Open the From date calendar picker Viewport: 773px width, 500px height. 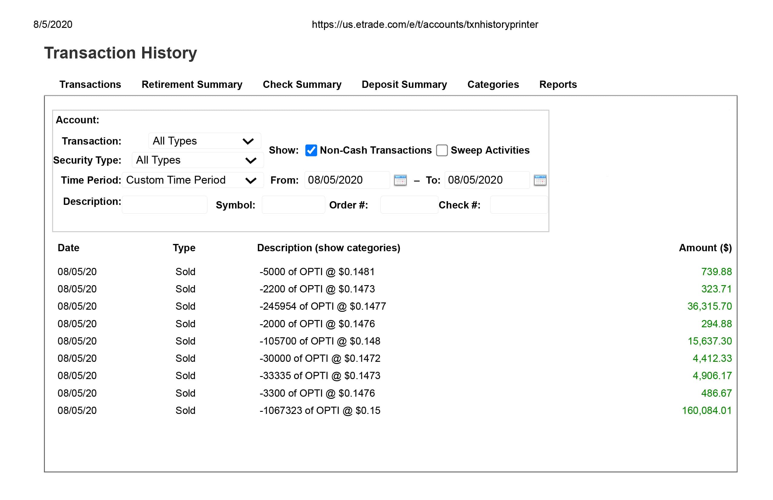[400, 180]
